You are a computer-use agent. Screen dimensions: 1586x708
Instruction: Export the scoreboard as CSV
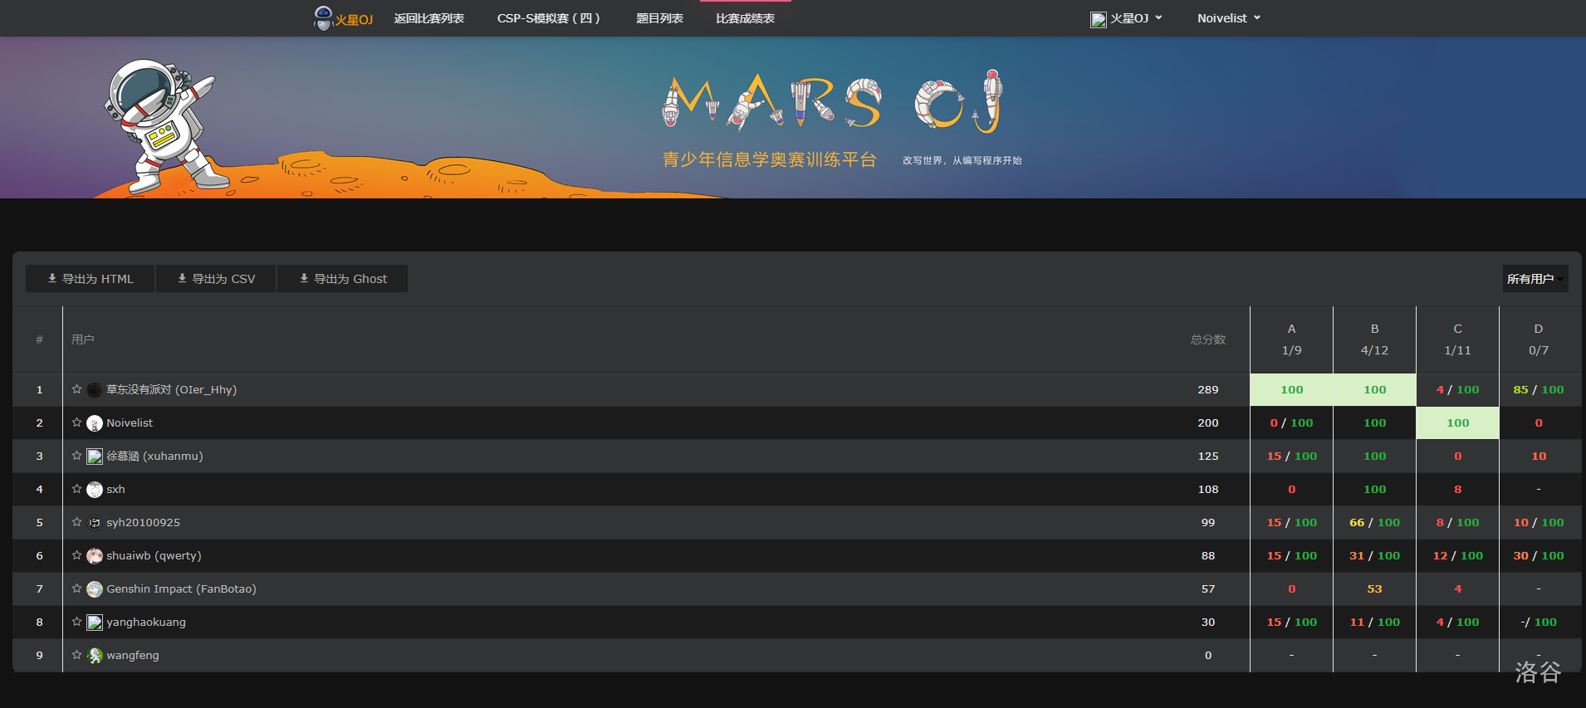tap(216, 279)
